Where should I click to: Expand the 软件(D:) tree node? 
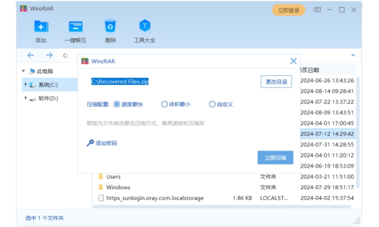click(26, 98)
